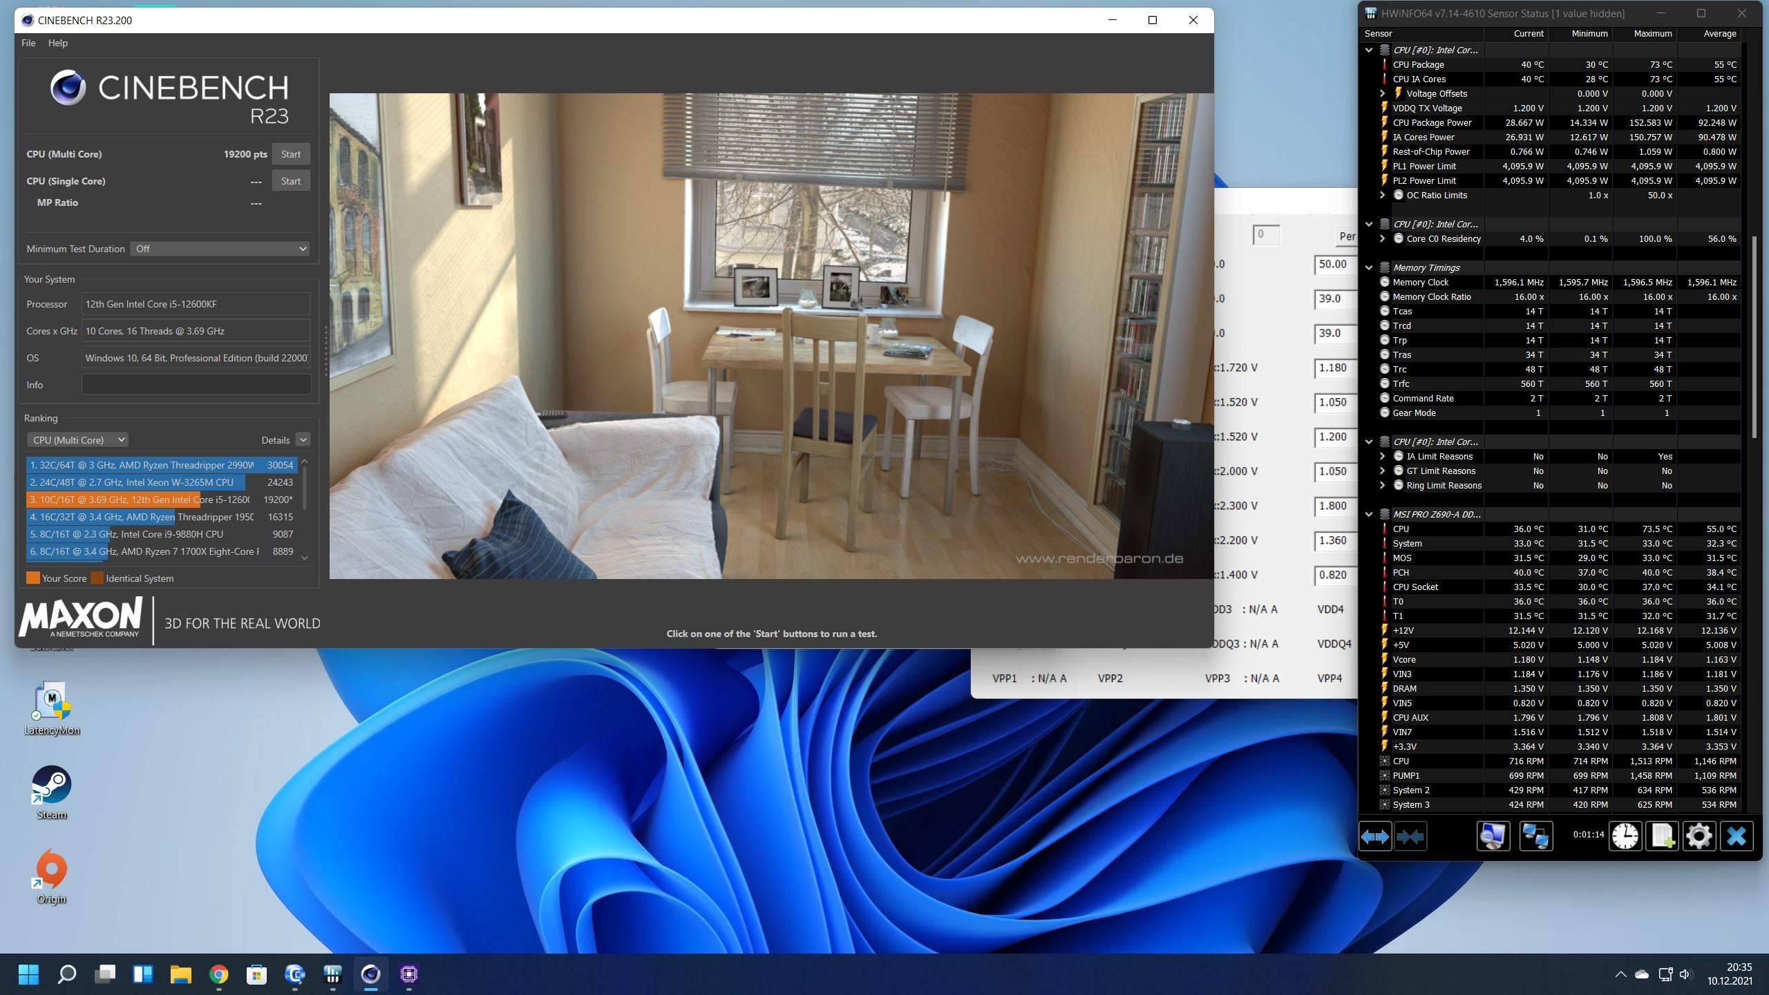Expand the Ring Limit Reasons row
The height and width of the screenshot is (995, 1769).
pos(1382,485)
